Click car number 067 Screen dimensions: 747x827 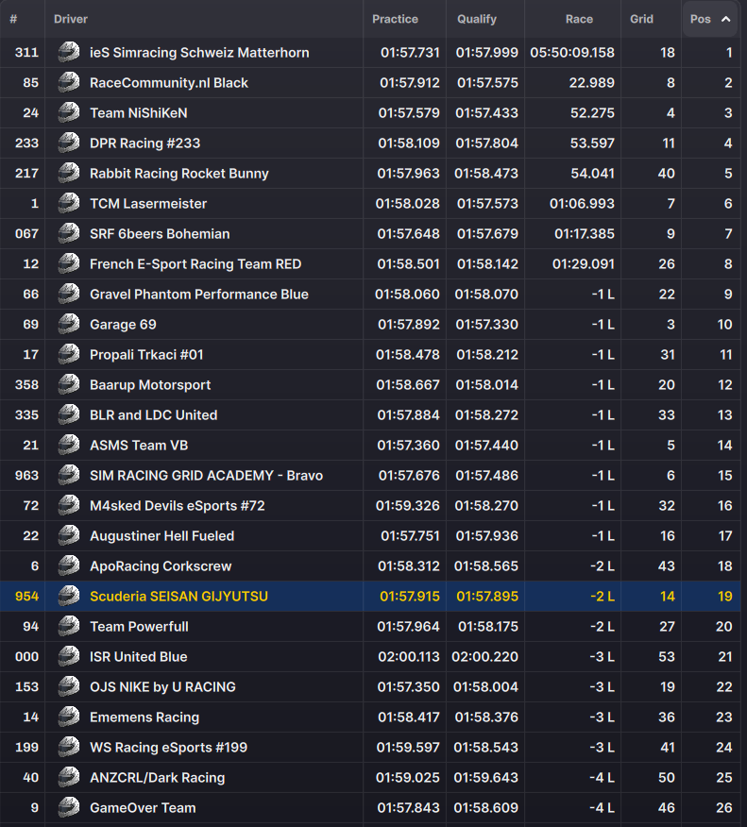(x=26, y=233)
